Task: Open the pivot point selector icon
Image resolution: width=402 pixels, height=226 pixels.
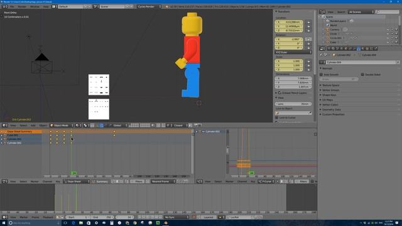Action: (x=86, y=126)
